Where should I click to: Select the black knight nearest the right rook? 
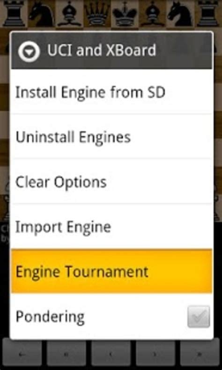point(180,14)
